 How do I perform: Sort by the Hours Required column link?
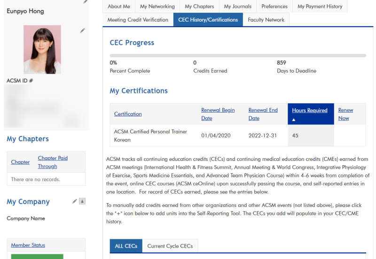click(x=310, y=110)
